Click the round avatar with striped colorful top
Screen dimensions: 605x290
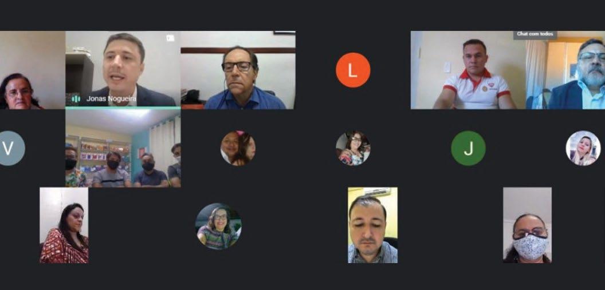218,226
